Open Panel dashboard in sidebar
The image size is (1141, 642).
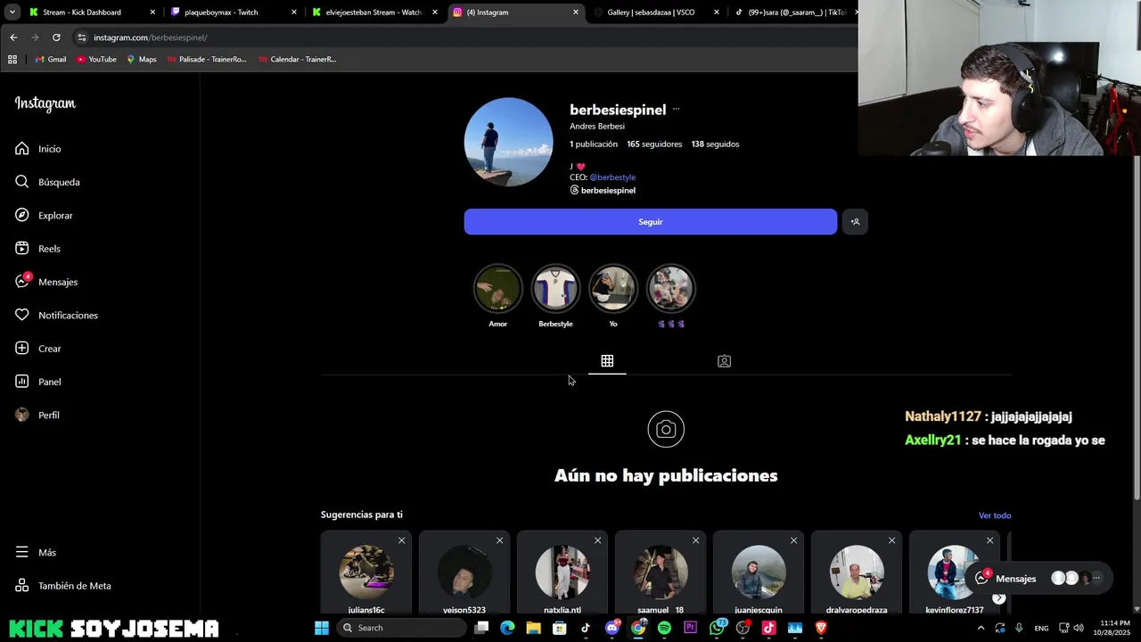click(38, 382)
